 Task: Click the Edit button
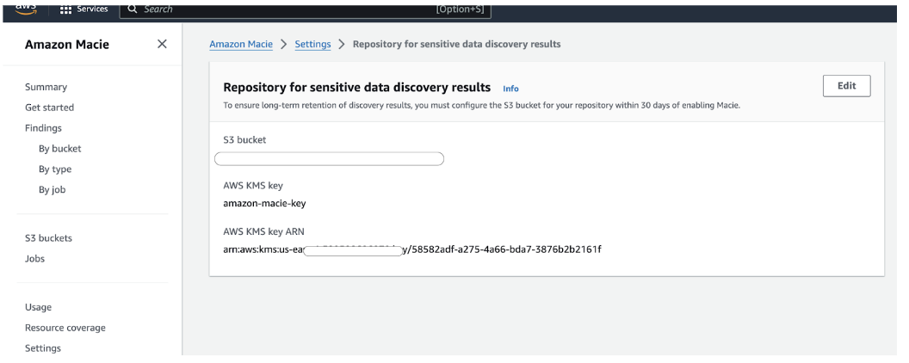coord(846,86)
